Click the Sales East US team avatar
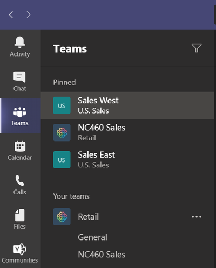Viewport: 216px width, 268px height. tap(62, 160)
